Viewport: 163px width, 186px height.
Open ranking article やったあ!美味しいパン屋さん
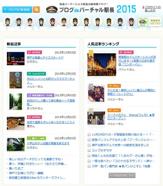(131, 92)
